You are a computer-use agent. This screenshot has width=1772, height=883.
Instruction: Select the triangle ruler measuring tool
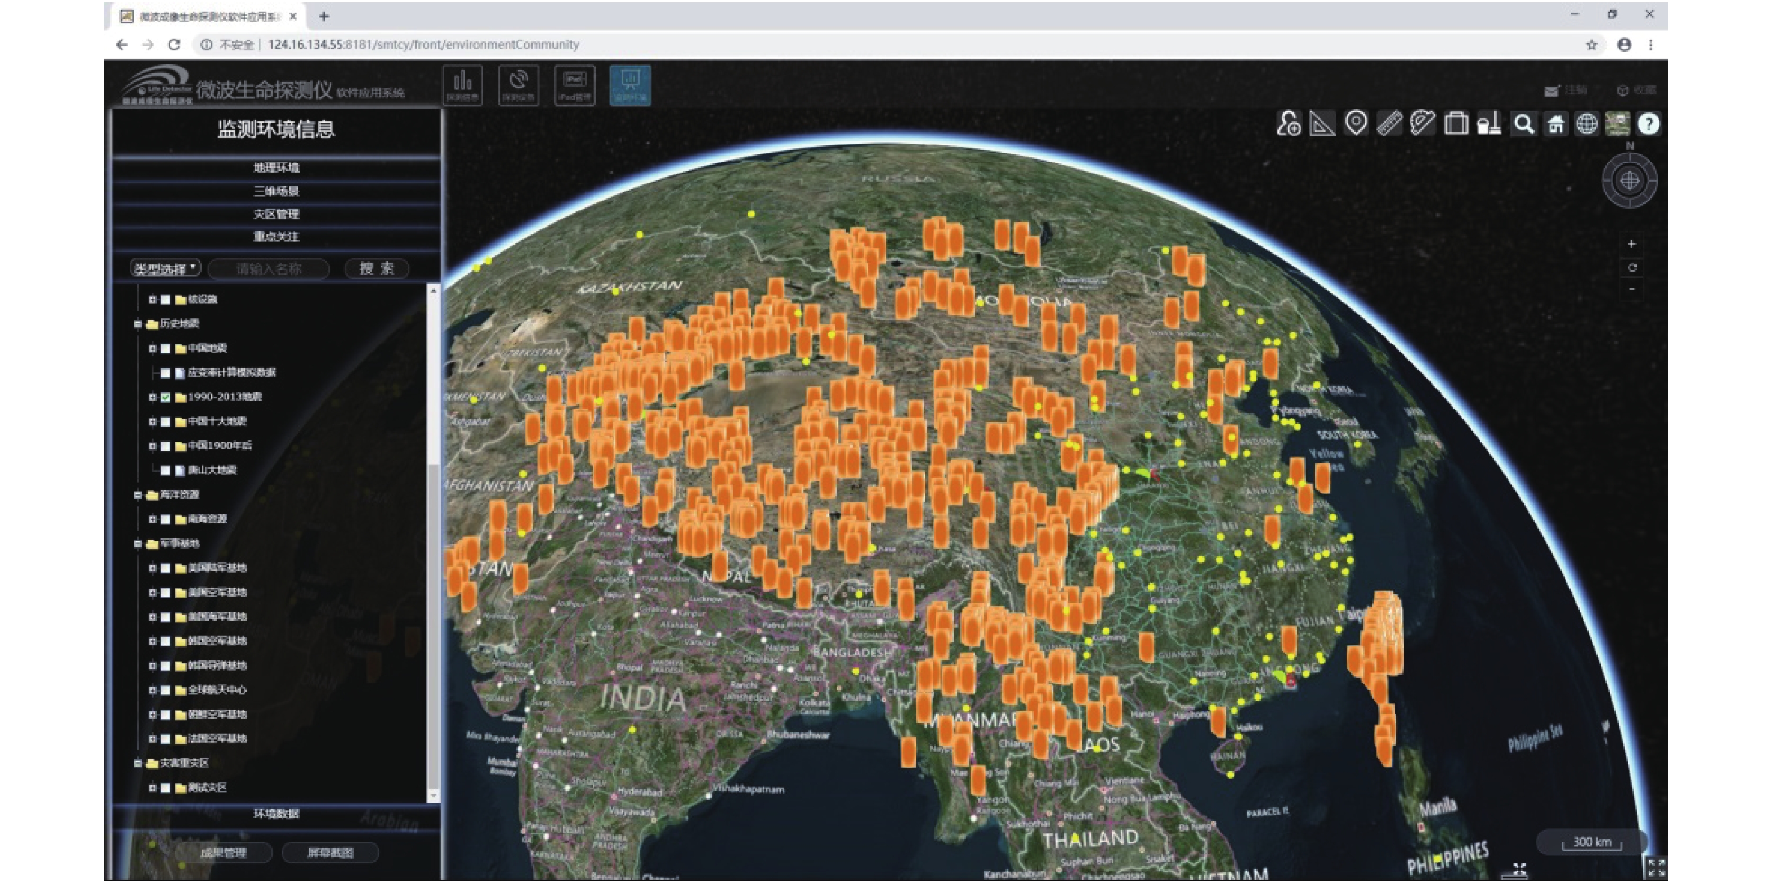(x=1322, y=124)
